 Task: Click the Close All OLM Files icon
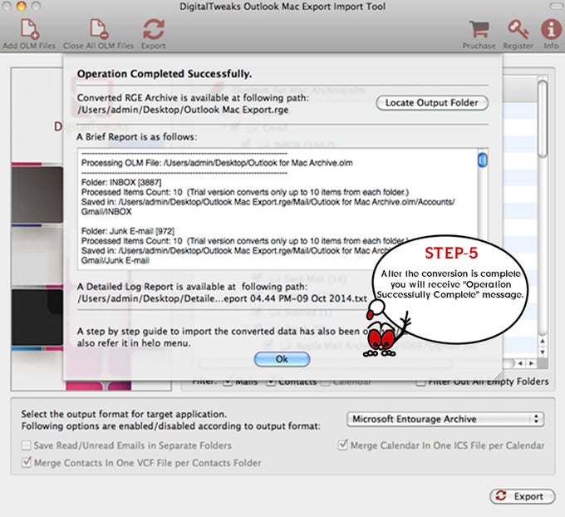tap(99, 29)
